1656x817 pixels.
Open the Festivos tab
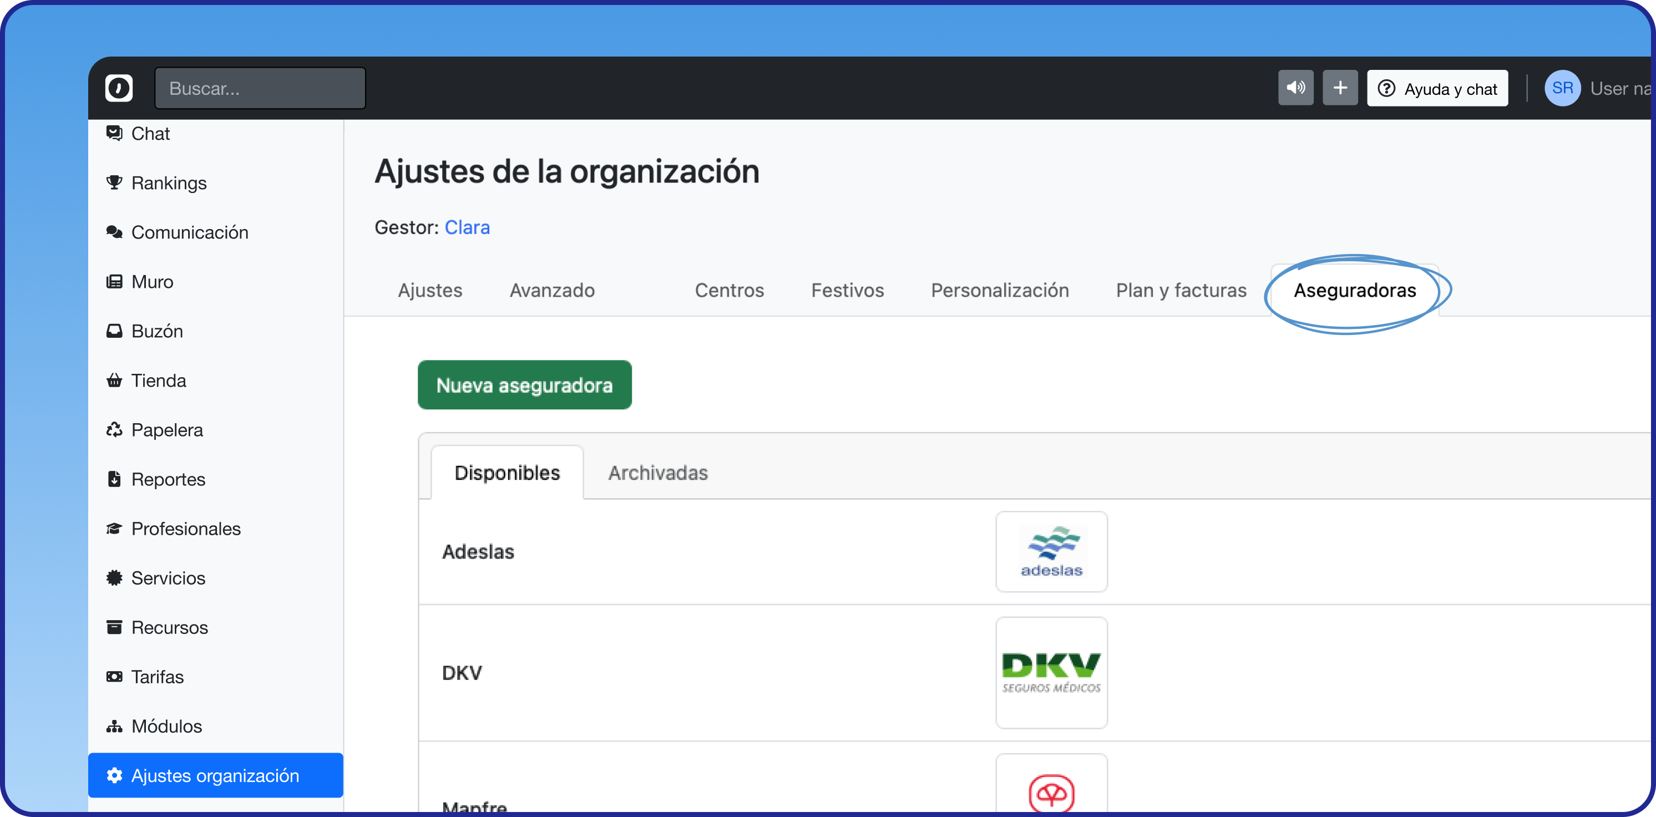click(x=847, y=291)
